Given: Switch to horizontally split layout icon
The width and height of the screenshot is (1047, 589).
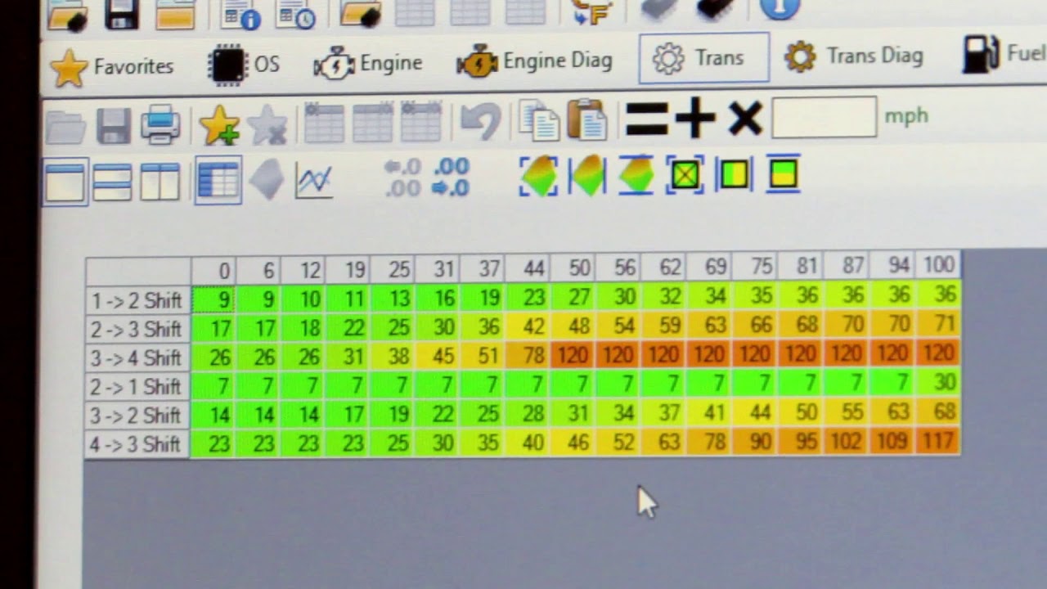Looking at the screenshot, I should pos(113,182).
